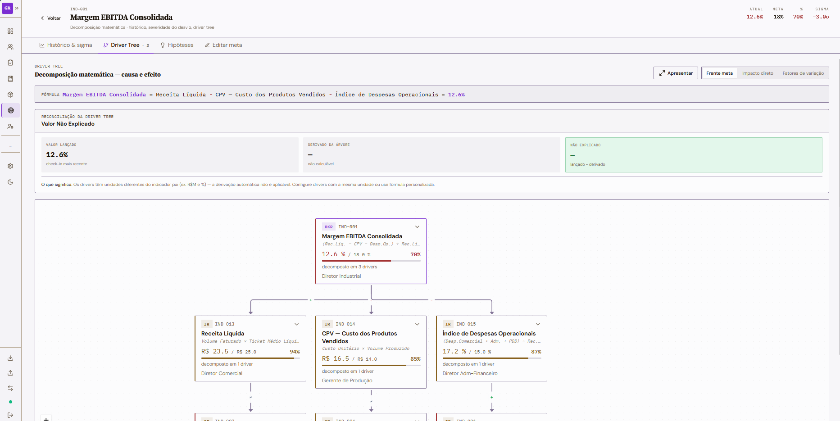Image resolution: width=840 pixels, height=421 pixels.
Task: Open the settings gear in the sidebar
Action: (x=10, y=166)
